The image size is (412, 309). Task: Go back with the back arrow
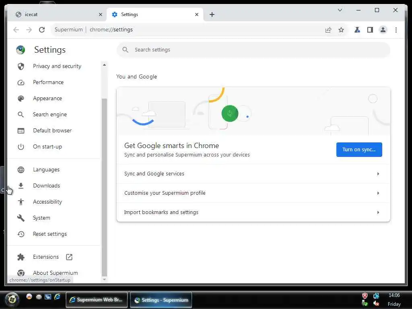tap(16, 30)
